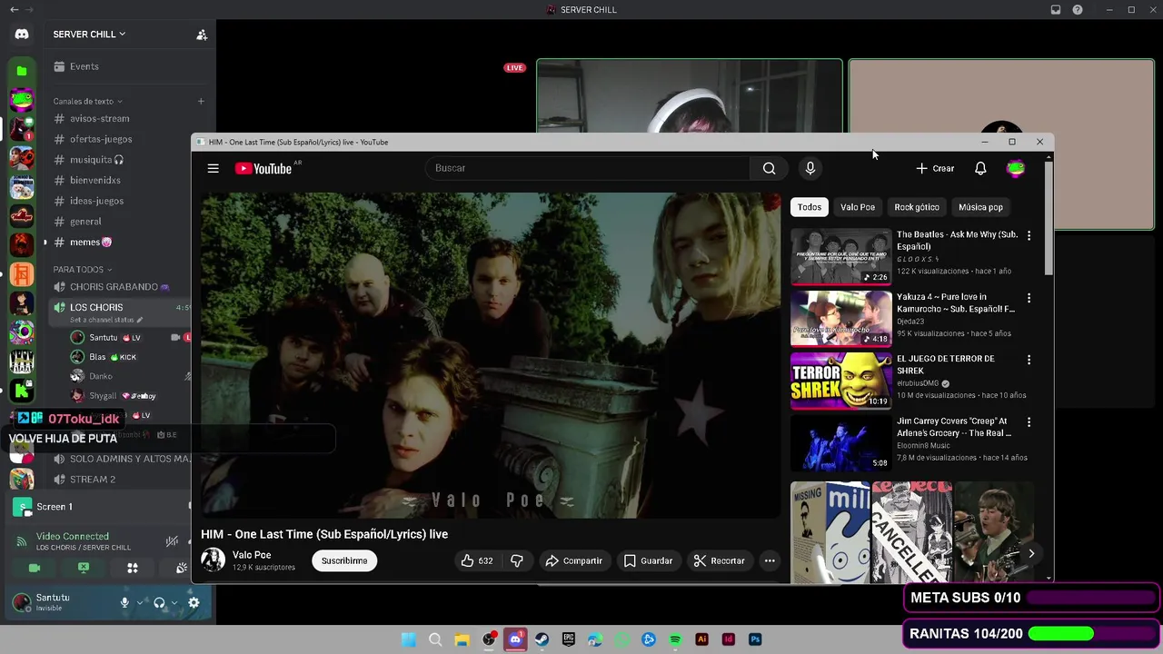Open Steam from the taskbar

(x=542, y=639)
